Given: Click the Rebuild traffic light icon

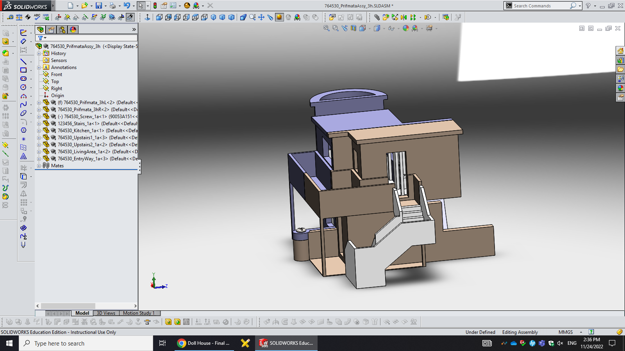Looking at the screenshot, I should pyautogui.click(x=155, y=5).
